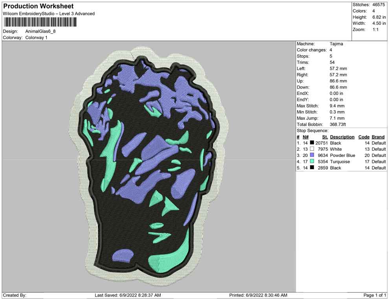Click the Up value '86.6 mm'
Viewport: 389px width, 299px height.
point(338,81)
